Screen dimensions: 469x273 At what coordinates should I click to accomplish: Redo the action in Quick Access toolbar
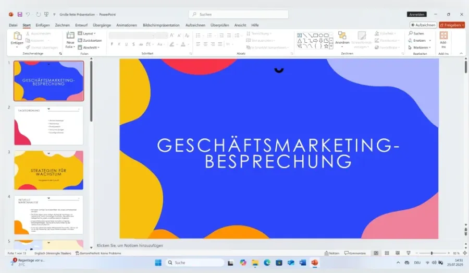(x=38, y=15)
